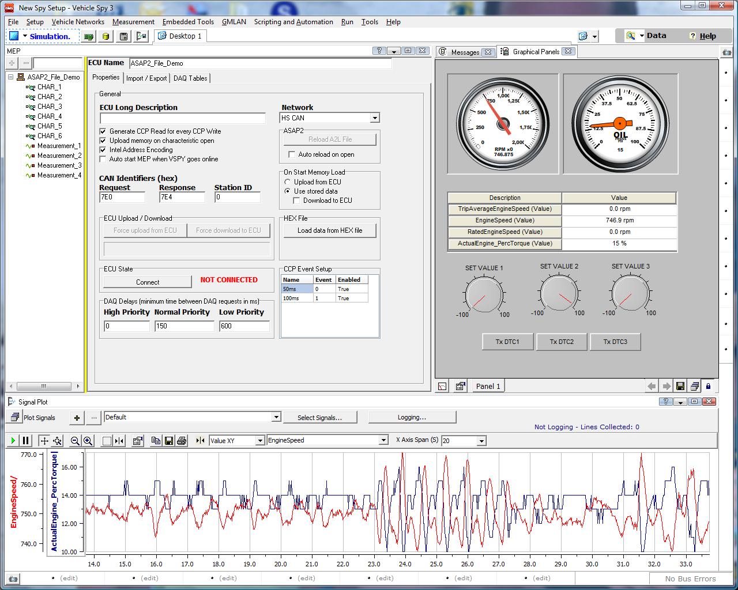The image size is (738, 590).
Task: Uncheck Intel Address Encoding
Action: (x=103, y=150)
